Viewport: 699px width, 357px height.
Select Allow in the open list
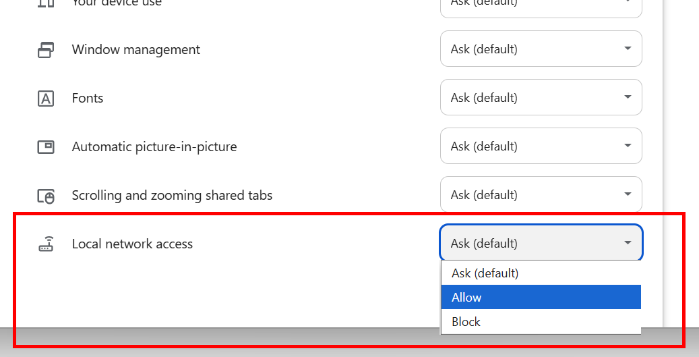541,298
